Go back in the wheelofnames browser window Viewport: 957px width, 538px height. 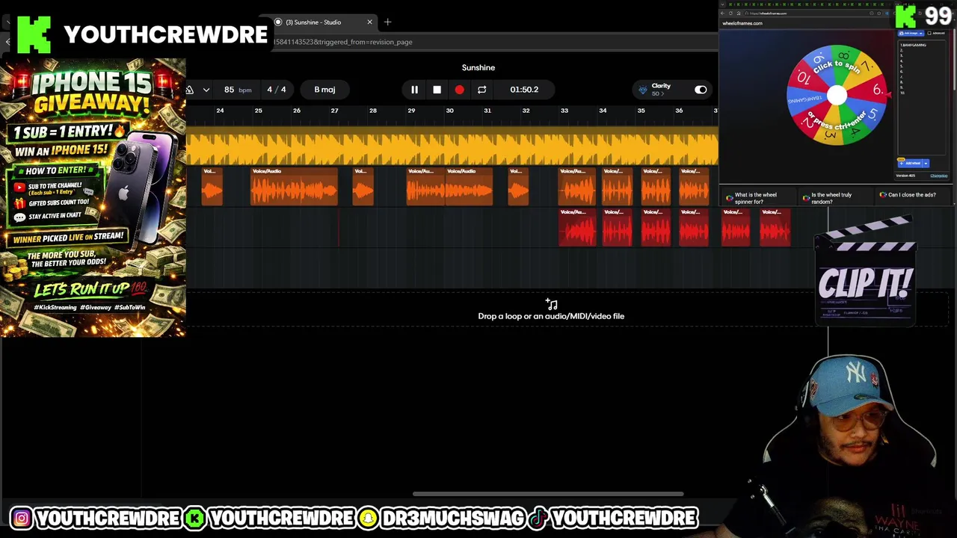pos(723,13)
